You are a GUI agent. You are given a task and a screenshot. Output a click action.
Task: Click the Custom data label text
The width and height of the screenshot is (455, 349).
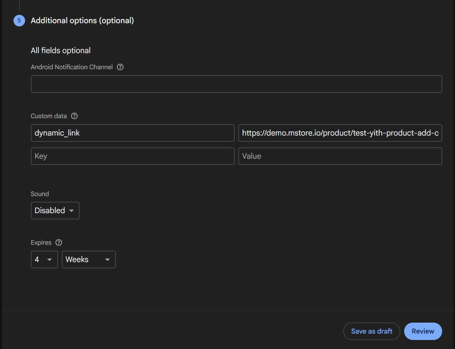click(49, 116)
